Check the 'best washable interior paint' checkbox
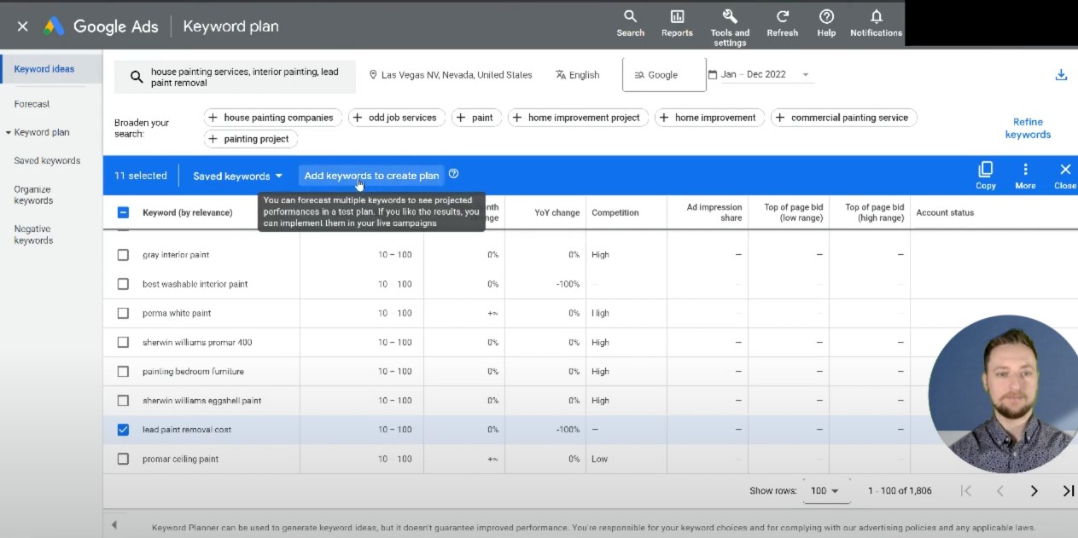 point(123,284)
